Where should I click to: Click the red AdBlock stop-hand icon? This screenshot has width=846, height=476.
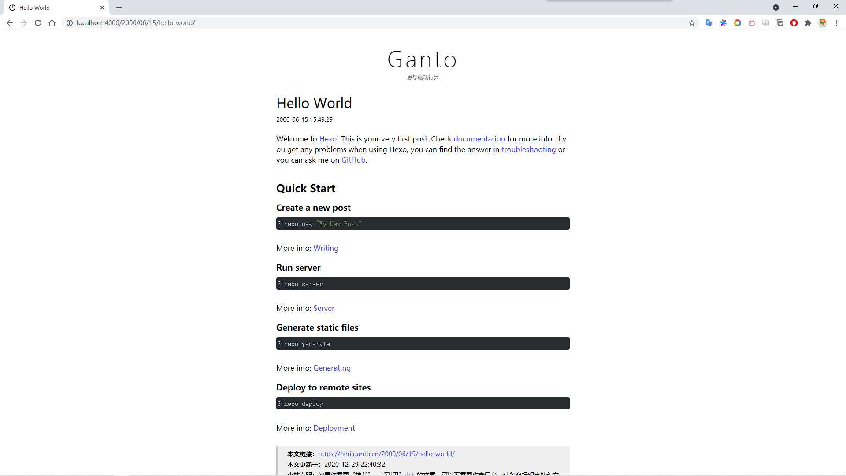(794, 23)
